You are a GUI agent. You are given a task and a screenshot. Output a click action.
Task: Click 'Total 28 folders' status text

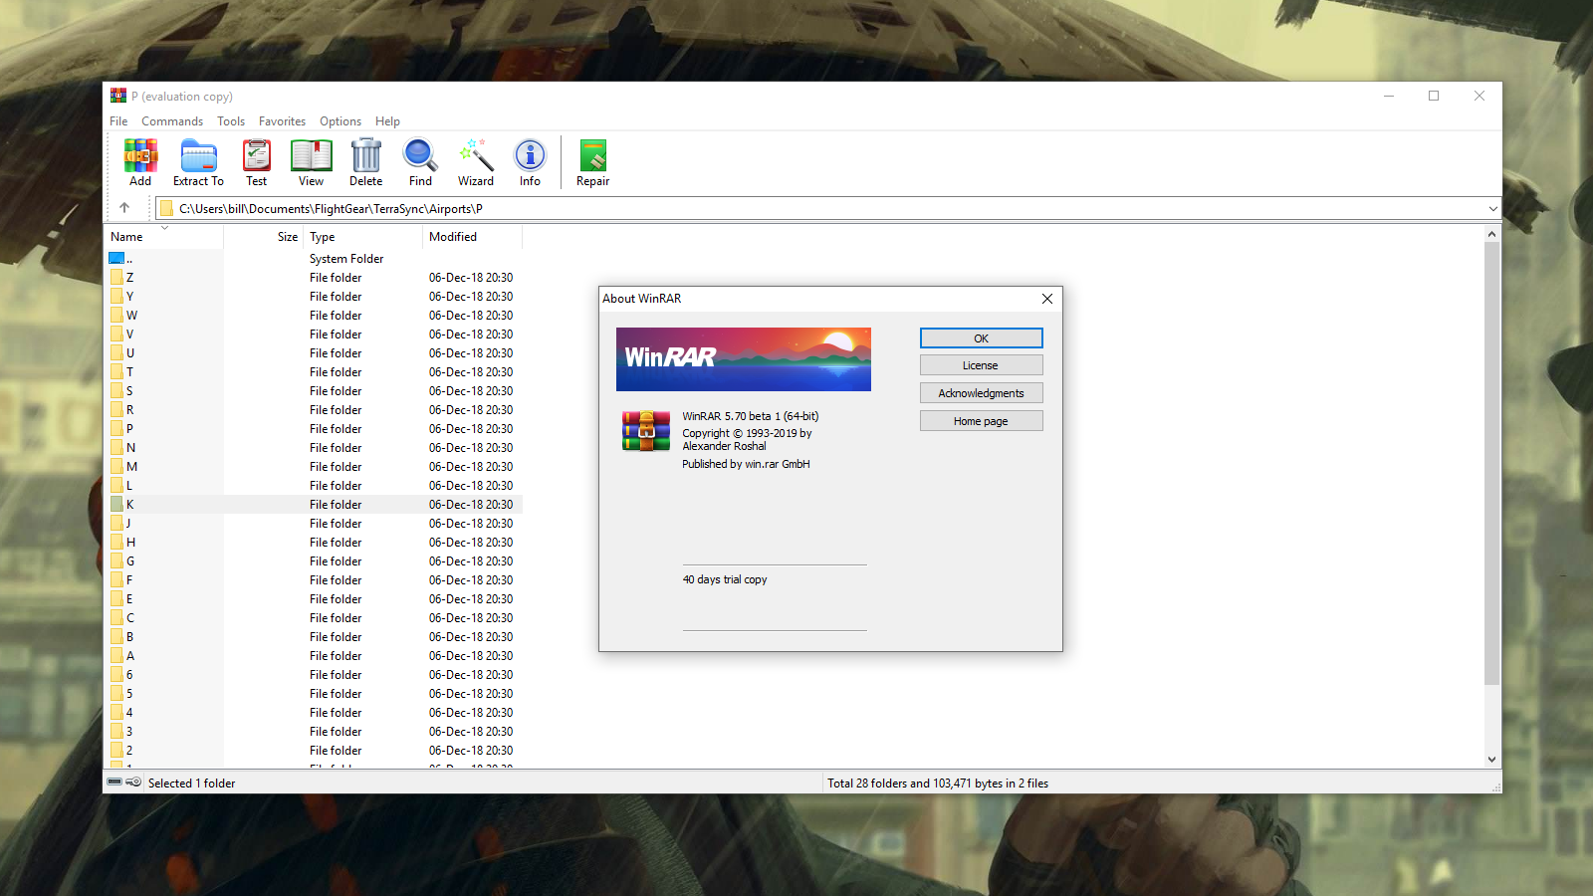tap(938, 784)
